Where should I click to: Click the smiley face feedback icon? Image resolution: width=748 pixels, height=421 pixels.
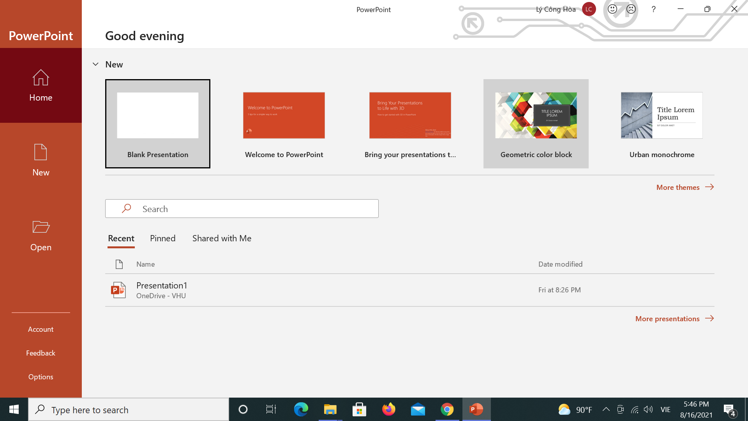(x=612, y=9)
